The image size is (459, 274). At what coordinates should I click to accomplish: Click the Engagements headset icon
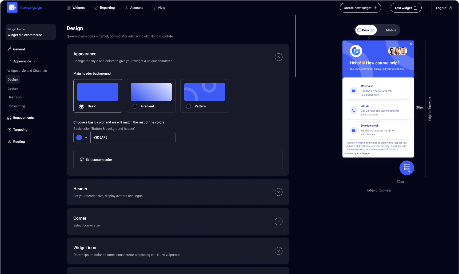tap(9, 118)
